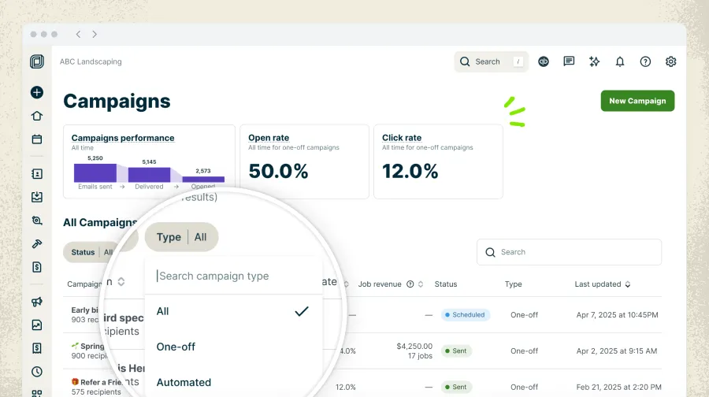Screen dimensions: 709x397
Task: Click the browser back arrow
Action: coord(78,35)
